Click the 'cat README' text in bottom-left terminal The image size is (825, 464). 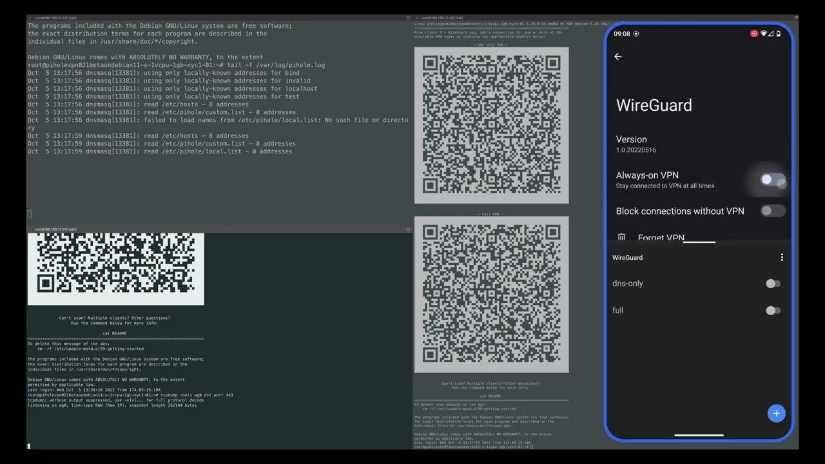point(115,333)
